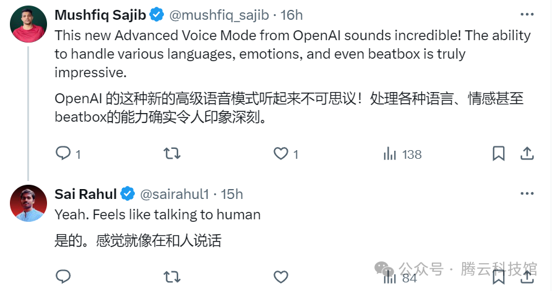
Task: Bookmark Mushfiq Sajib's tweet
Action: (498, 153)
